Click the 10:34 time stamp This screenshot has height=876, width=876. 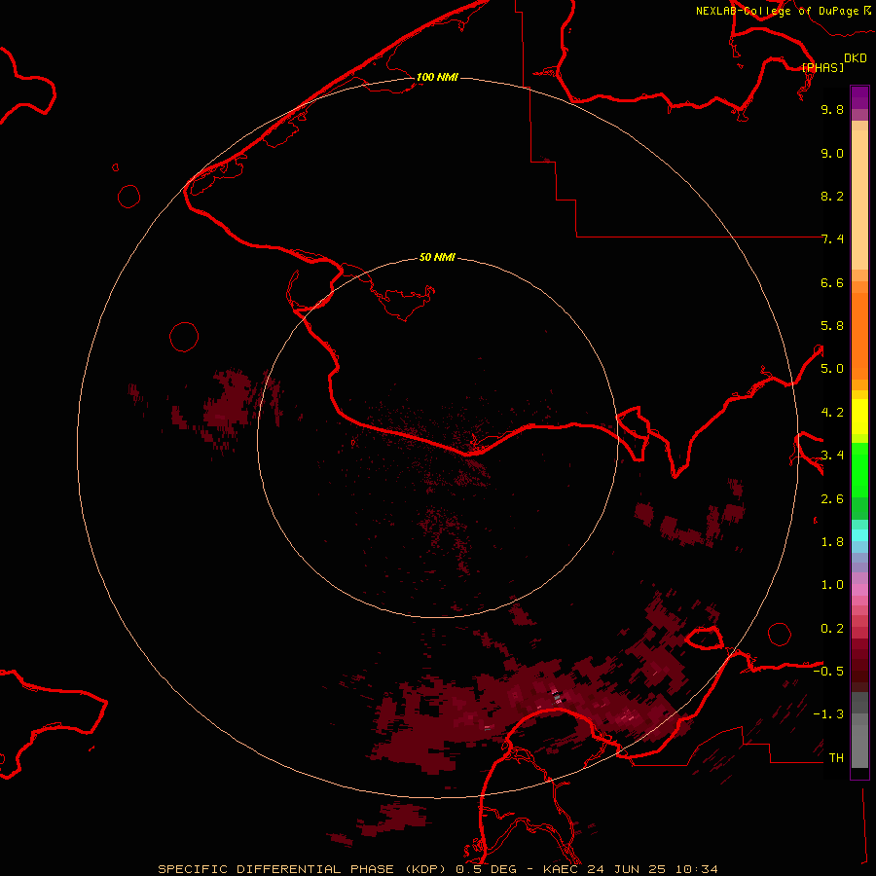[x=696, y=869]
